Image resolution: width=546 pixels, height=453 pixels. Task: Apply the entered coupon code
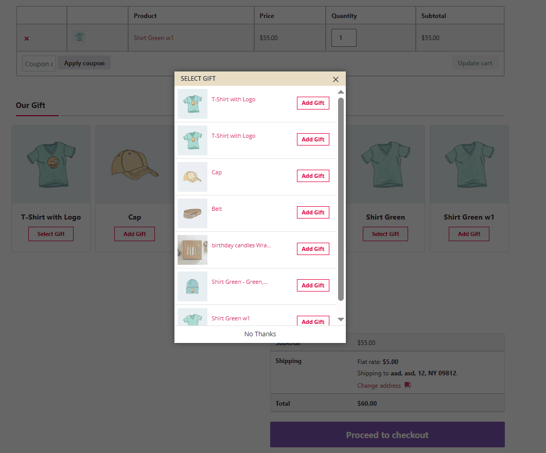click(x=83, y=62)
